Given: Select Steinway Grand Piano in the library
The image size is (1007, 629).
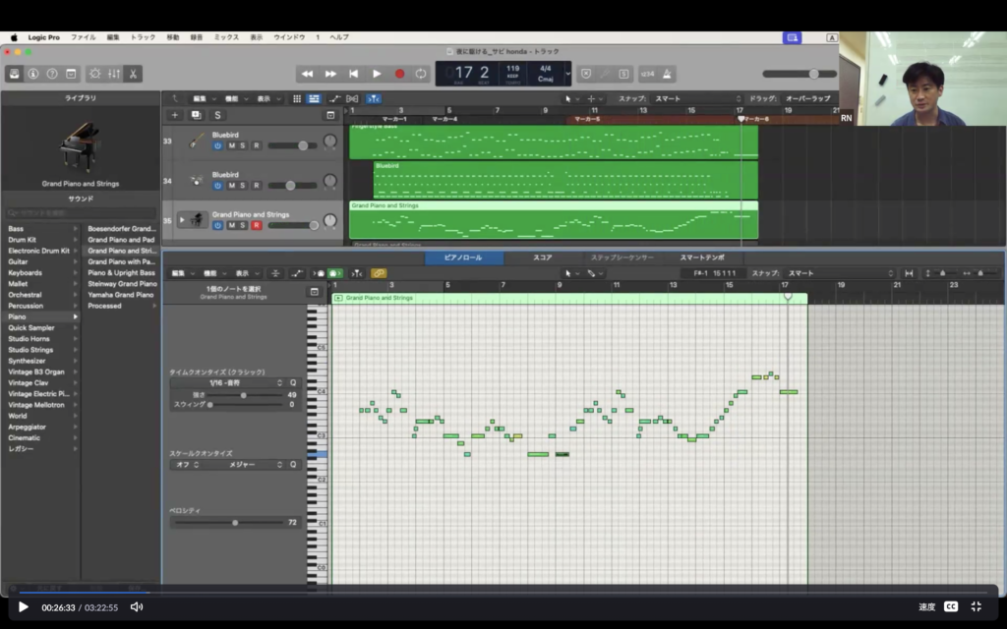Looking at the screenshot, I should click(x=122, y=283).
